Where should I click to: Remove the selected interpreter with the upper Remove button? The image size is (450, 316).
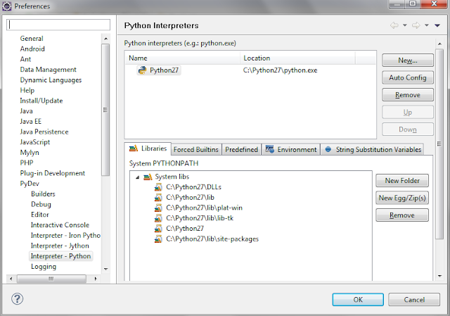[408, 95]
